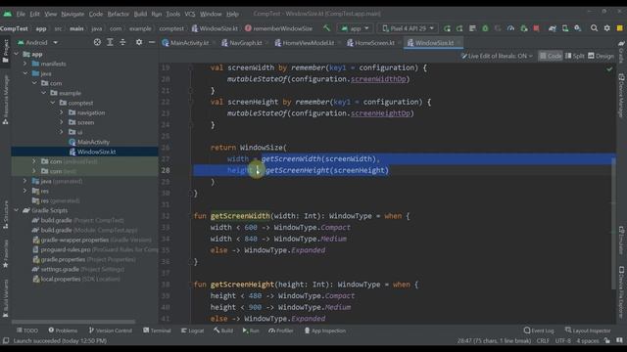This screenshot has width=627, height=352.
Task: Open the IDE settings gear icon
Action: [607, 28]
